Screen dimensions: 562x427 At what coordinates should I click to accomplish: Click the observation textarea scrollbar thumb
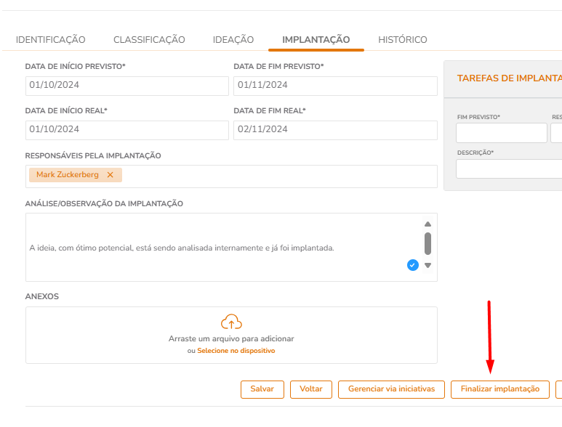tap(427, 244)
